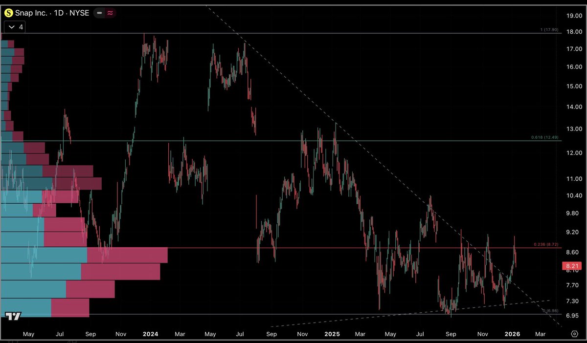Click the 2024 year label on time axis
This screenshot has height=343, width=587.
click(150, 334)
